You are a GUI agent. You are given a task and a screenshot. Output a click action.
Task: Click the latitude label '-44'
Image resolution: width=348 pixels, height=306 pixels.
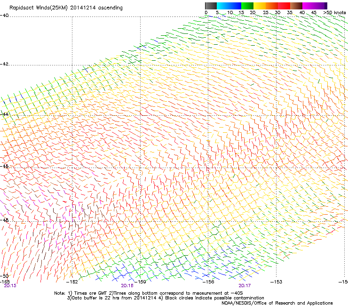4,114
